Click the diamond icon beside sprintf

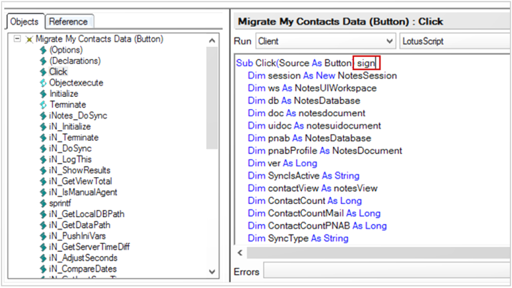44,202
